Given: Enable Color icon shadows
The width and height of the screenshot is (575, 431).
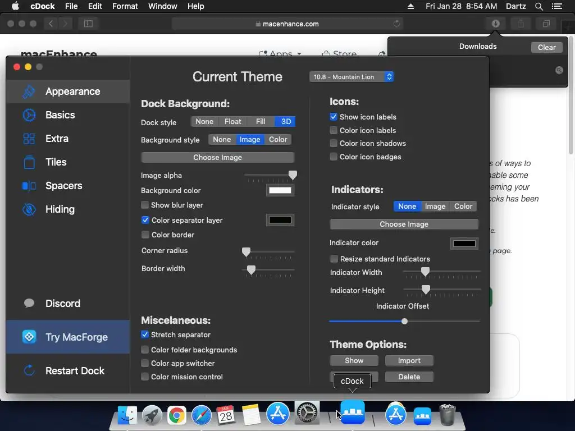Looking at the screenshot, I should click(x=334, y=143).
